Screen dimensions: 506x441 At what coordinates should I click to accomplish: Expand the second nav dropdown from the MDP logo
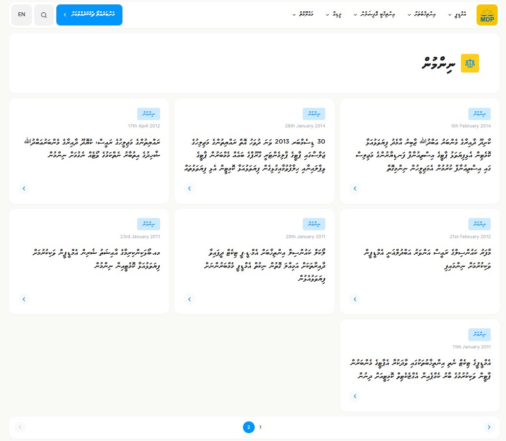[x=421, y=15]
